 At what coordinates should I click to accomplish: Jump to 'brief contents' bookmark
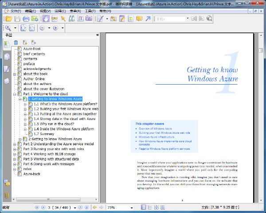click(34, 54)
